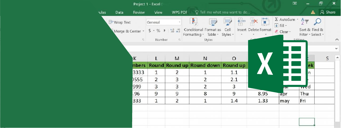
Task: Toggle Wrap Text on selected cells
Action: [120, 22]
